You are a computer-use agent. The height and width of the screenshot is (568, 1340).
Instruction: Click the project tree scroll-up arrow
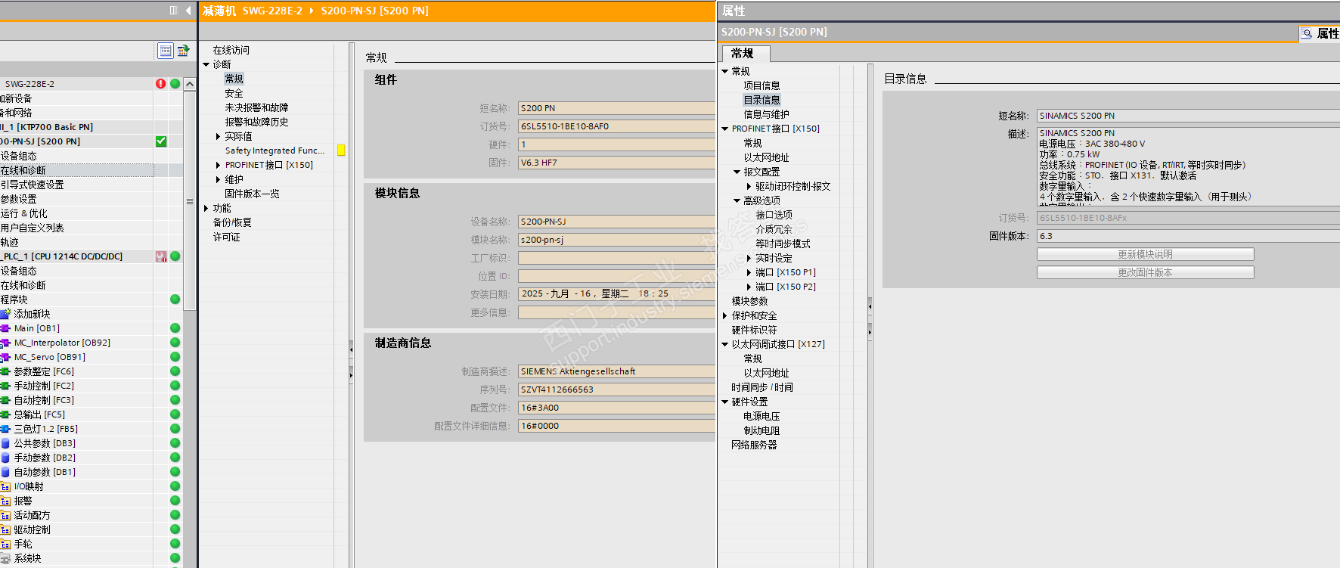[190, 84]
